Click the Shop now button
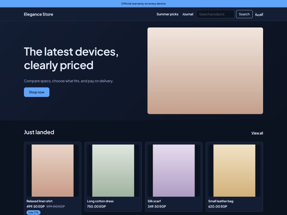This screenshot has width=287, height=215. click(x=37, y=92)
